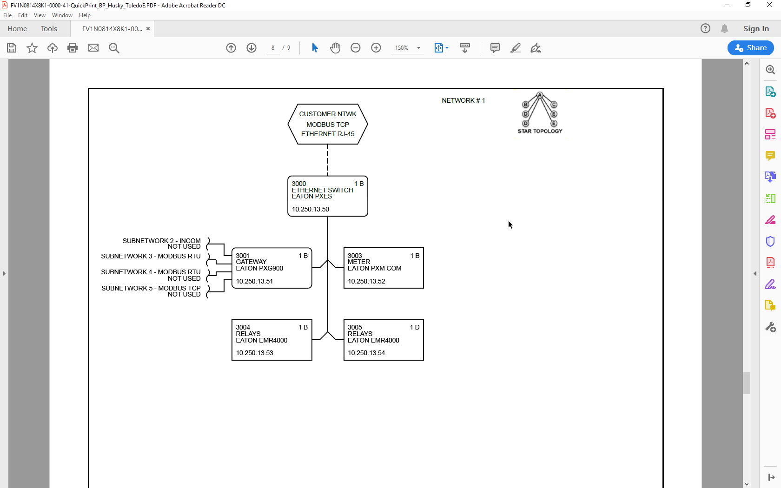Viewport: 781px width, 488px height.
Task: Activate the Hand pan tool
Action: click(x=335, y=48)
